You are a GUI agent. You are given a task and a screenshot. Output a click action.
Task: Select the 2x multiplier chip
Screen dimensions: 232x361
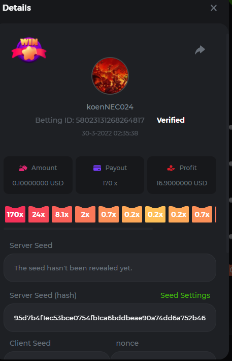point(85,214)
